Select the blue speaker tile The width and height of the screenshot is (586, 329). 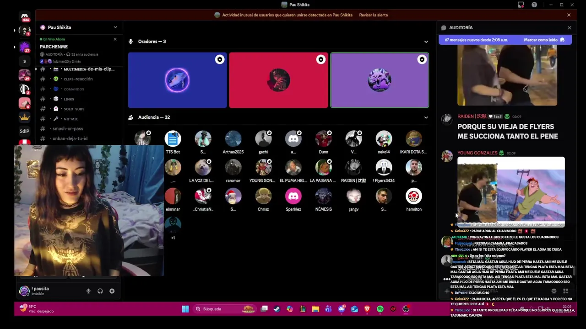tap(177, 80)
